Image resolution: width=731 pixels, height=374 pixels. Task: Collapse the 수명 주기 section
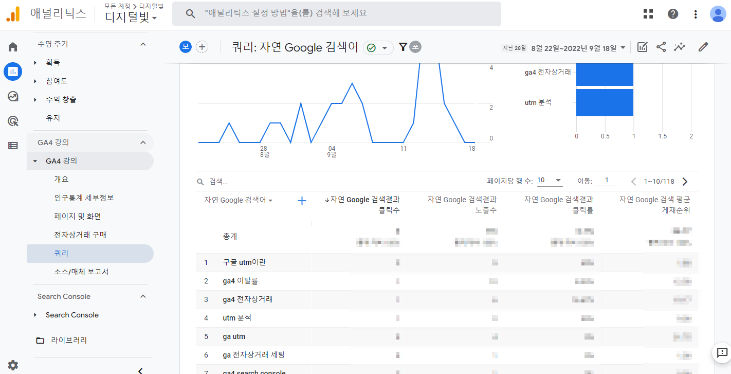click(x=143, y=44)
